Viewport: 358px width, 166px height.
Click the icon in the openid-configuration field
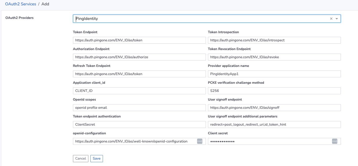200,141
